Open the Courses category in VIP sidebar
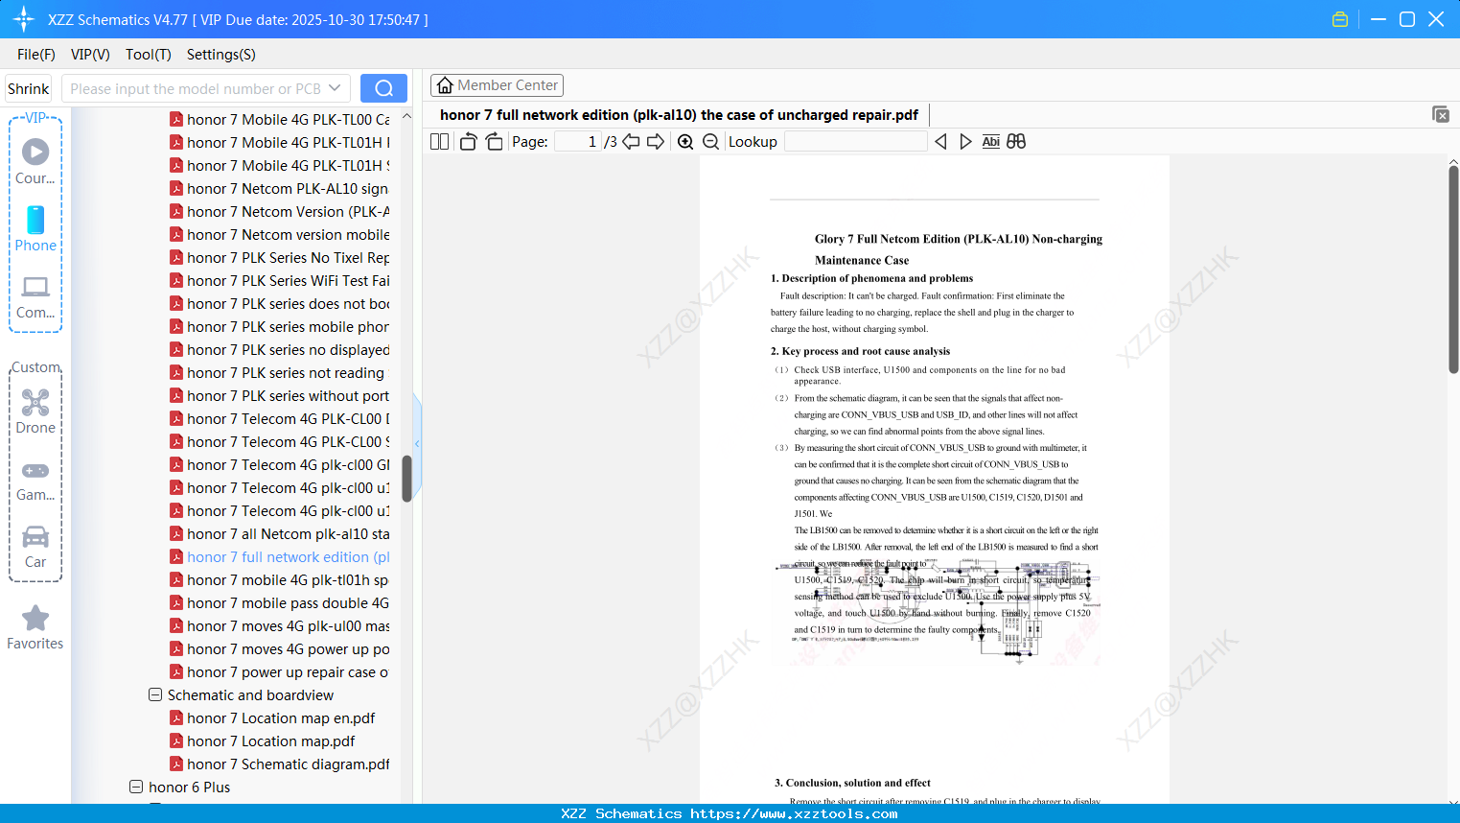The height and width of the screenshot is (823, 1460). tap(35, 162)
